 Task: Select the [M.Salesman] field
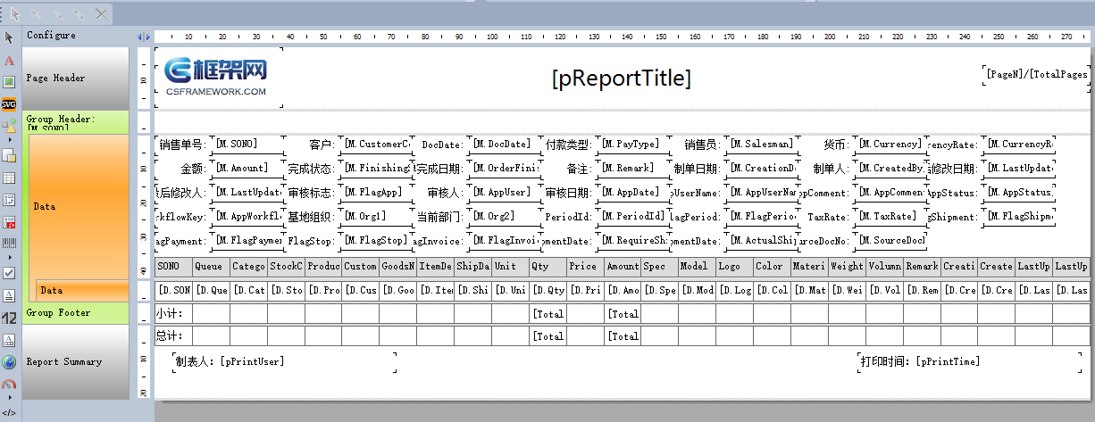pyautogui.click(x=762, y=144)
